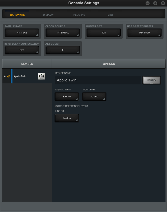Click the SAMPLE RATE label
The width and height of the screenshot is (167, 212).
coord(13,26)
